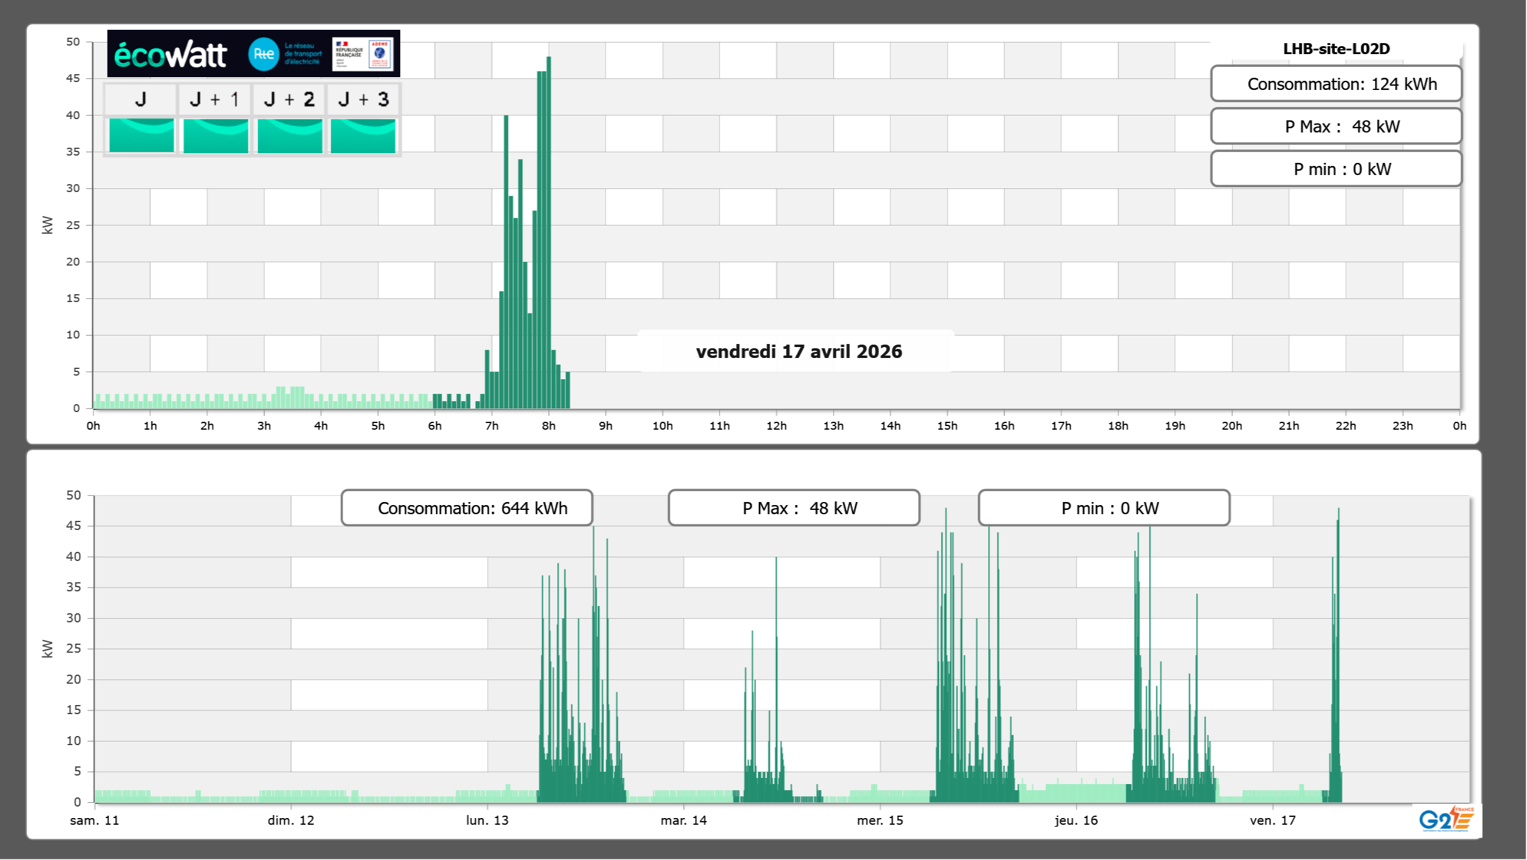Click the LHB-site-L02D site title
Screen dimensions: 1527x860
coord(1336,49)
